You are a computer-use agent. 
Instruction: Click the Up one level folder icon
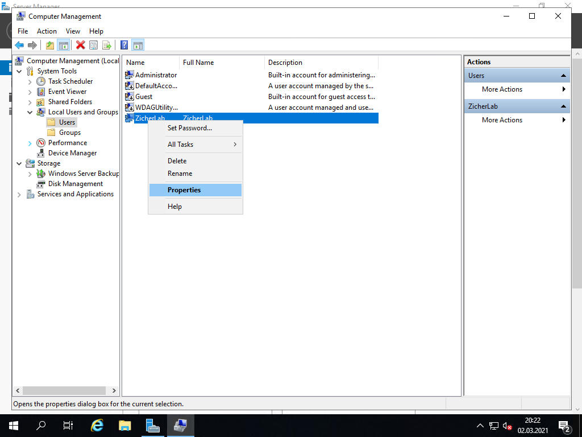coord(50,46)
